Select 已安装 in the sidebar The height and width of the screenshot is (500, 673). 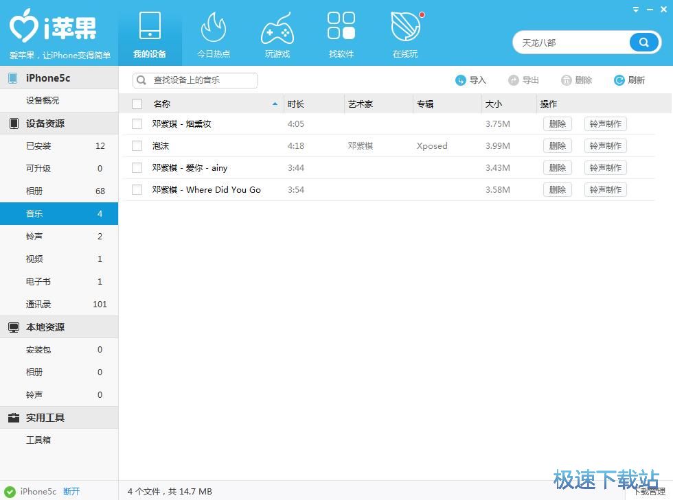point(59,146)
